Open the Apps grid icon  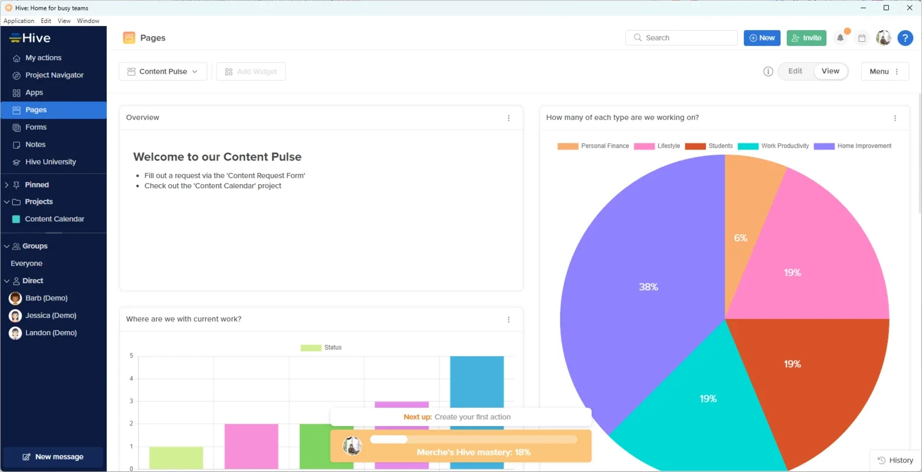tap(17, 93)
